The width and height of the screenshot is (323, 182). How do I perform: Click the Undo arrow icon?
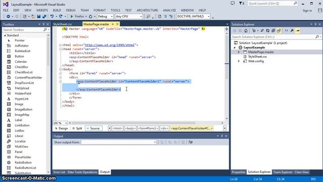point(52,16)
